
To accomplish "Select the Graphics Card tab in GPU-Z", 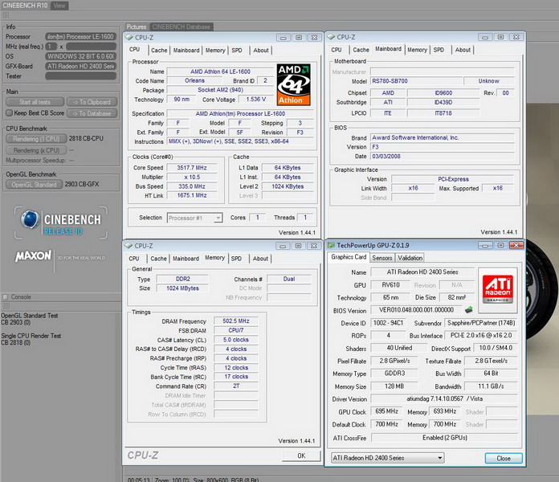I will pyautogui.click(x=349, y=257).
